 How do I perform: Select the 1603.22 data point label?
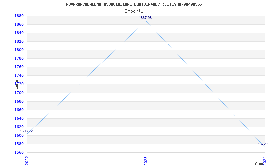point(26,131)
